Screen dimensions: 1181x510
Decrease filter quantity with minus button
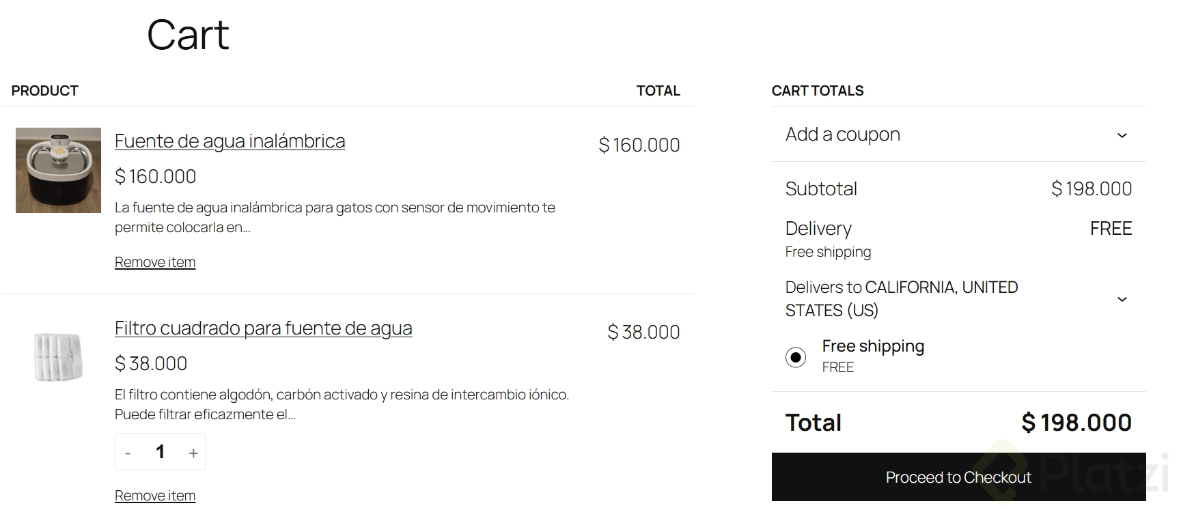[128, 453]
